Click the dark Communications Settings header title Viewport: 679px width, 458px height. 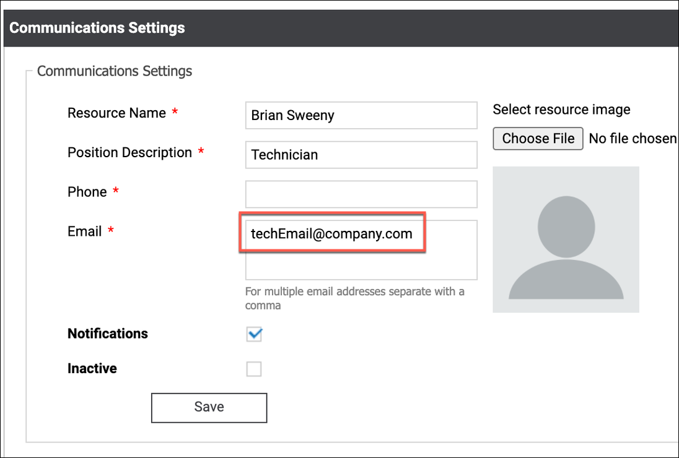[97, 28]
